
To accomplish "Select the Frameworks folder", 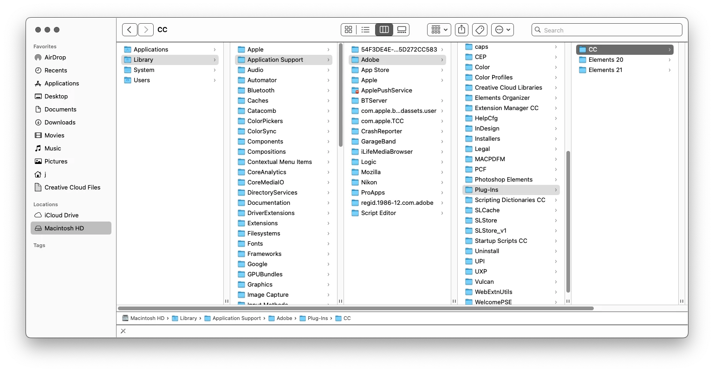I will 284,254.
